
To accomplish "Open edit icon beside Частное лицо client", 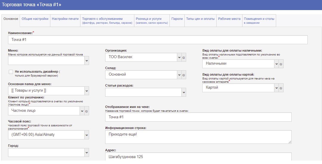I will pyautogui.click(x=87, y=111).
